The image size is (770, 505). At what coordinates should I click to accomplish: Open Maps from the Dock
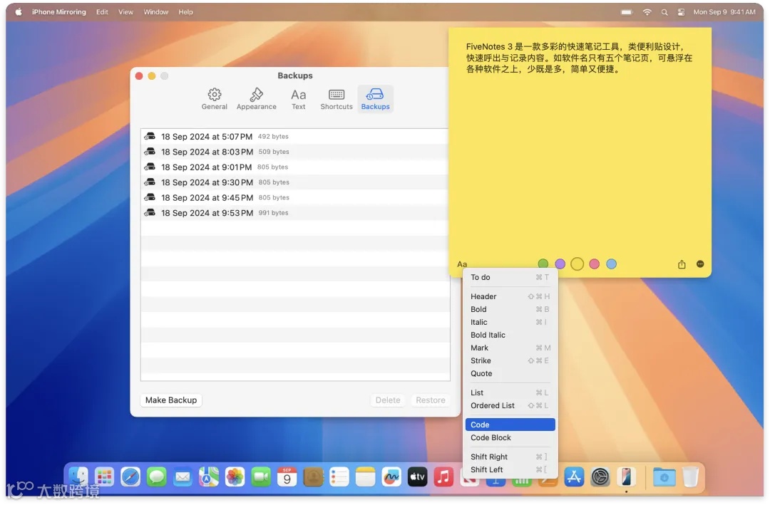(x=209, y=477)
